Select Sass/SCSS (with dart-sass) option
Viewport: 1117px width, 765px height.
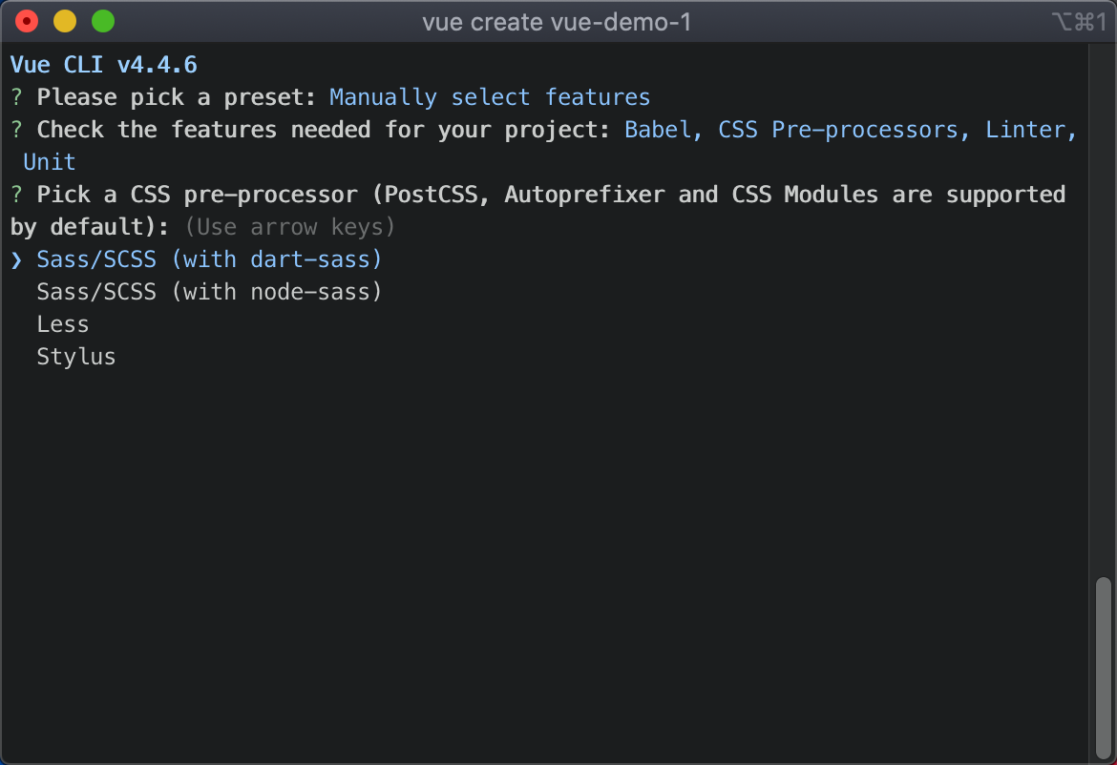209,259
